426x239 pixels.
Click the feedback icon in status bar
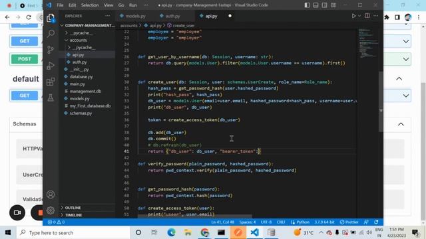(x=366, y=222)
